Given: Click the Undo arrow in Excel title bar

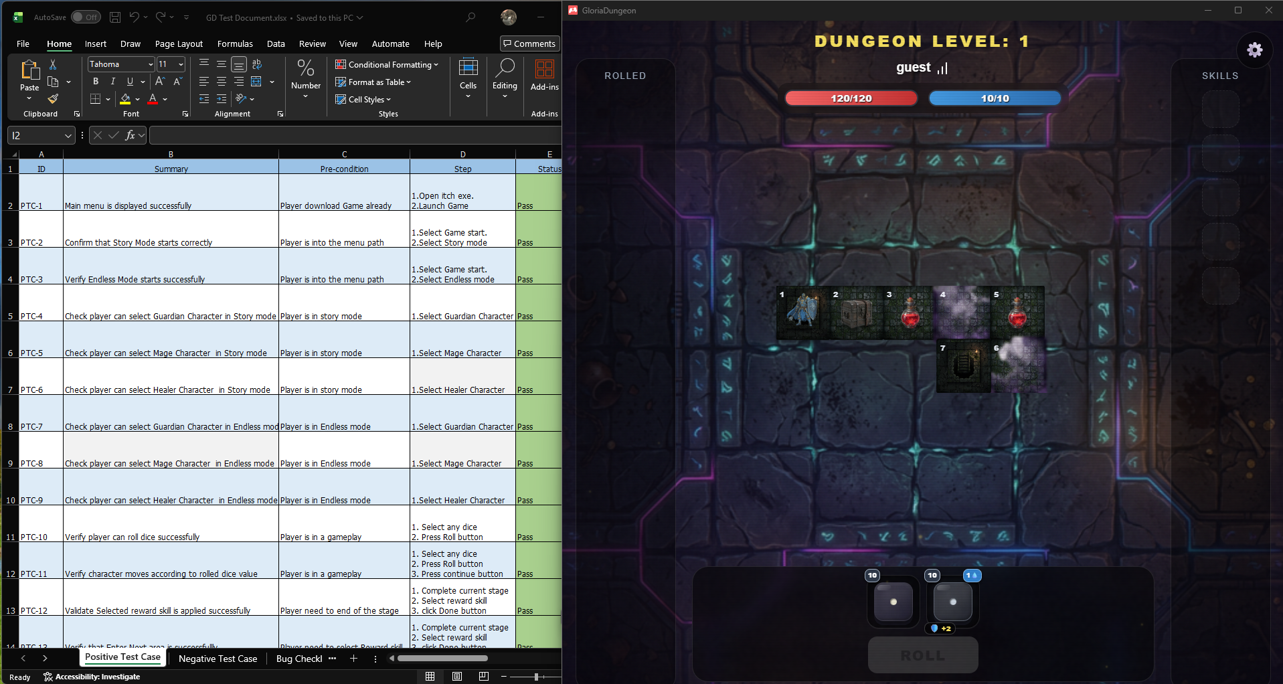Looking at the screenshot, I should 135,17.
